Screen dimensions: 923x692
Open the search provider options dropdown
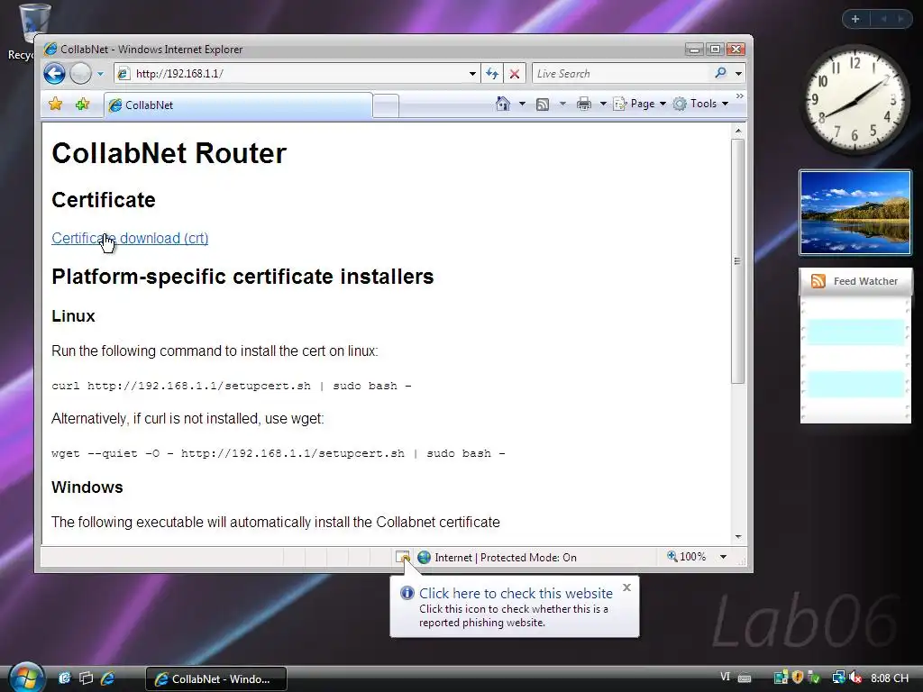[x=738, y=74]
